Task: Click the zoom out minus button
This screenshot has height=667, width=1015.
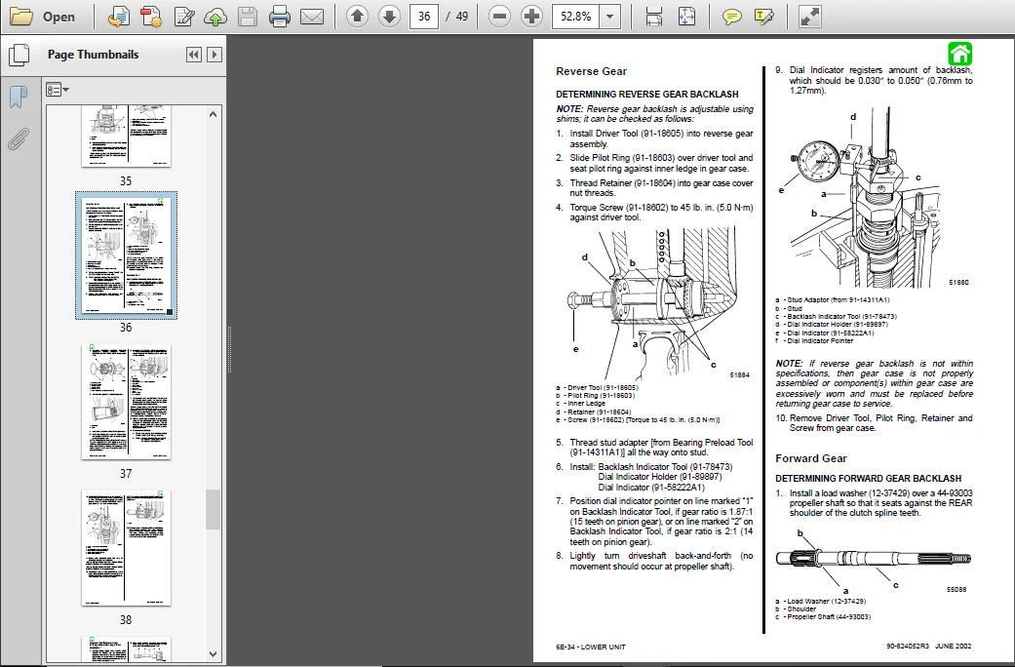Action: point(499,17)
